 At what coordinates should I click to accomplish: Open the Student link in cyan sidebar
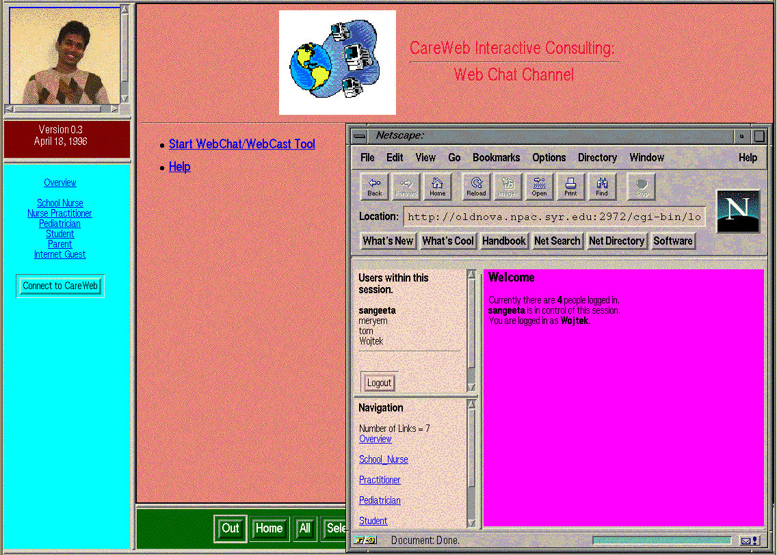pyautogui.click(x=60, y=234)
